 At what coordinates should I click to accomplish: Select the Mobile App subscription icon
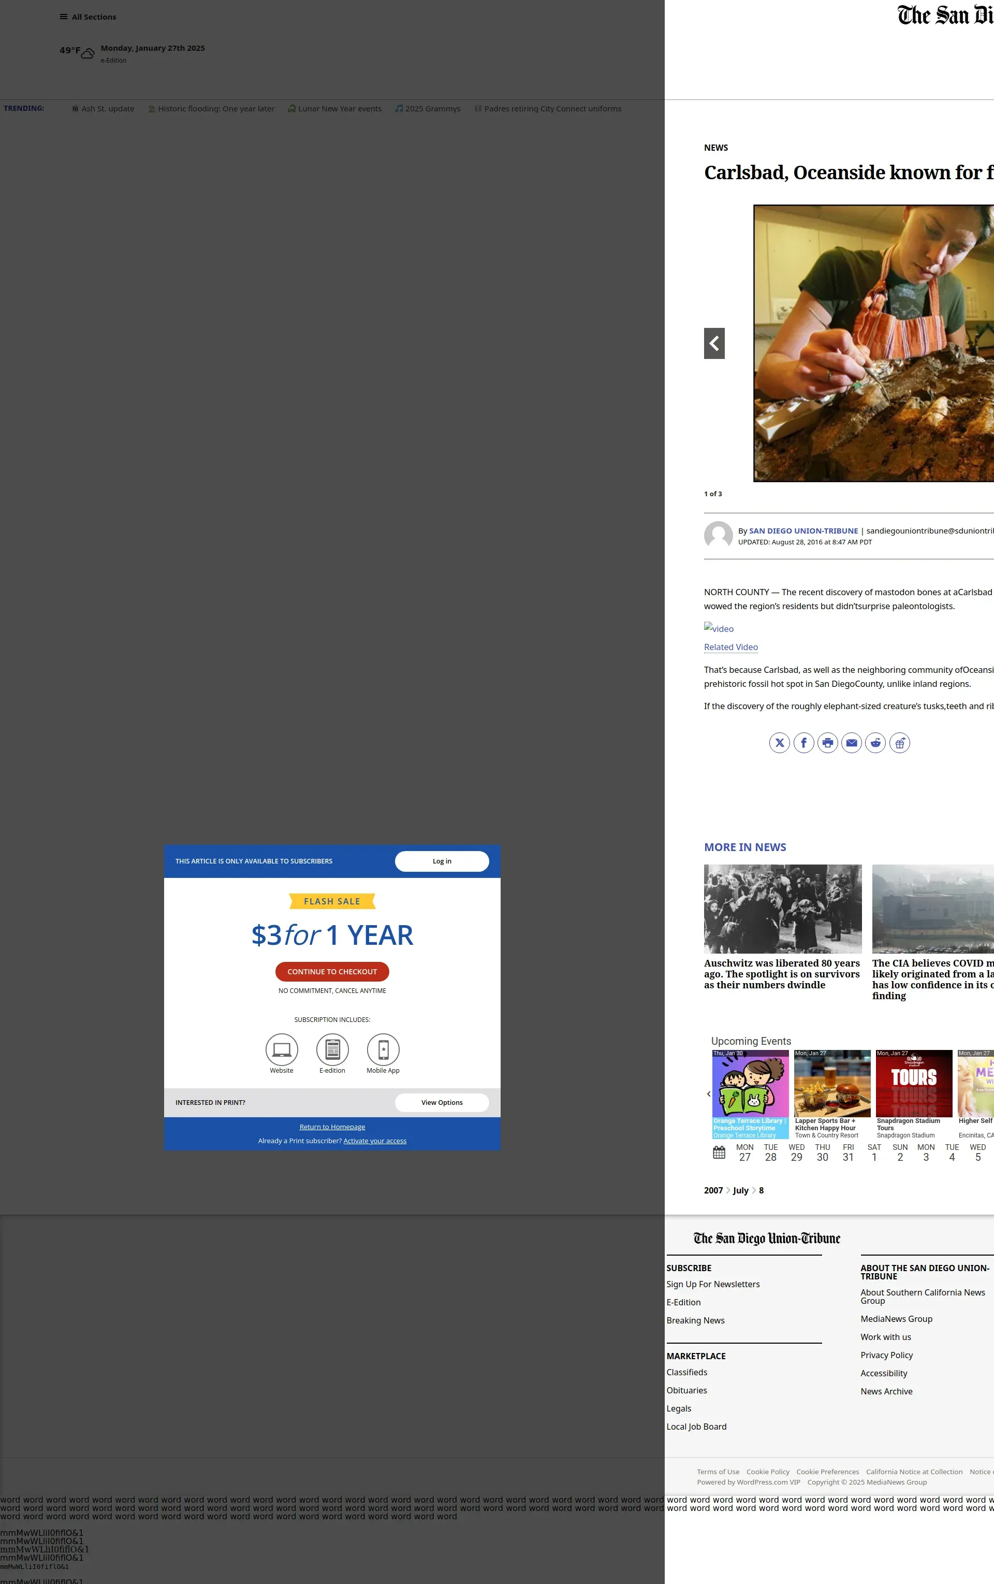coord(383,1049)
